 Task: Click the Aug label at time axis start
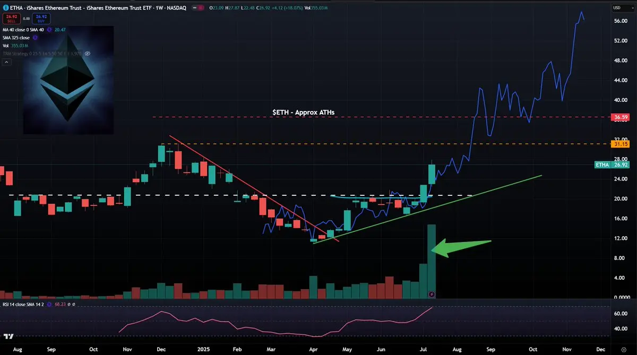pyautogui.click(x=16, y=350)
